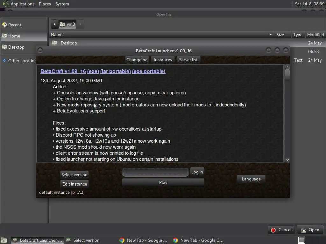This screenshot has width=326, height=244.
Task: Click the (exe portable) link
Action: pos(149,71)
